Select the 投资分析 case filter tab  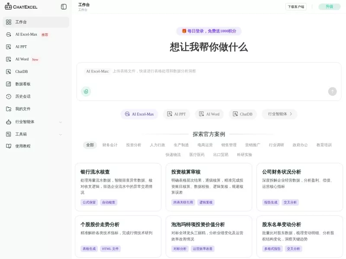134,145
